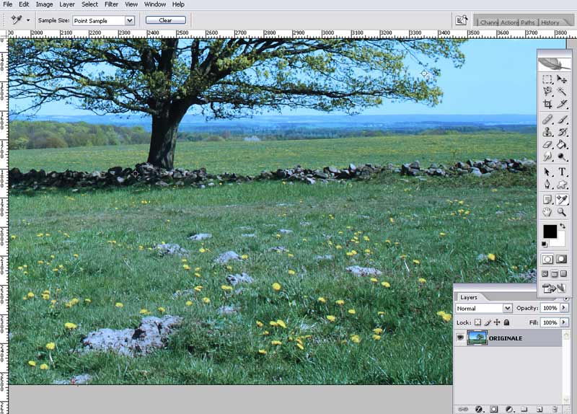Click the ORIGINALE layer thumbnail
577x414 pixels.
pos(476,338)
